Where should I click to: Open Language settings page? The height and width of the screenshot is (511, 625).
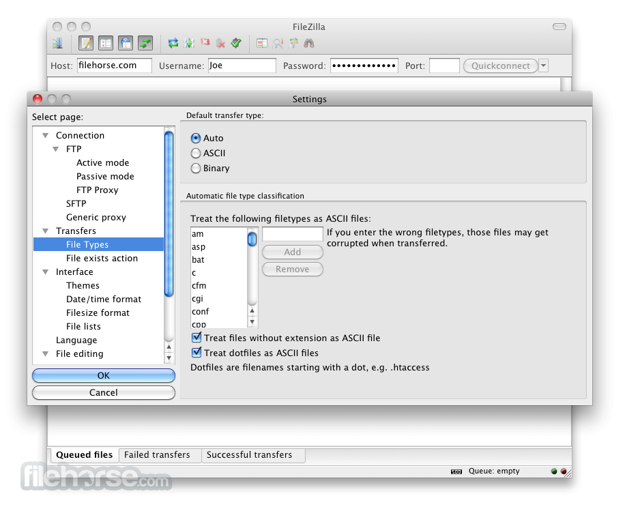point(76,340)
